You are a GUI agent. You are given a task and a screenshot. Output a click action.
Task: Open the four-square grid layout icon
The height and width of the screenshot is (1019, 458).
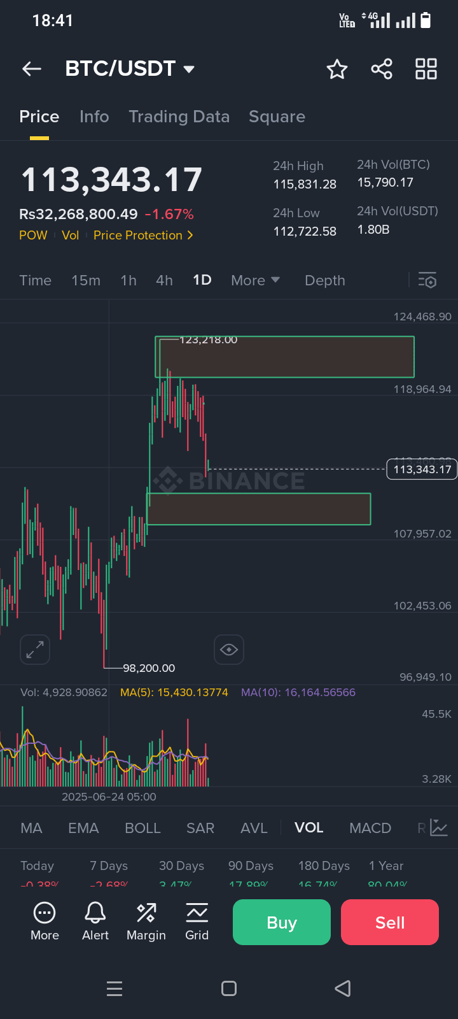[426, 69]
